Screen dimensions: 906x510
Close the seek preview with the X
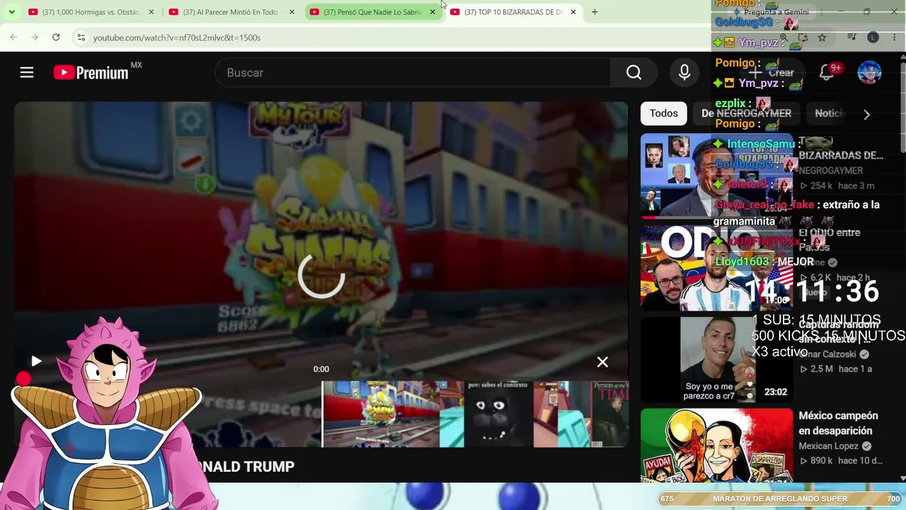[x=602, y=362]
